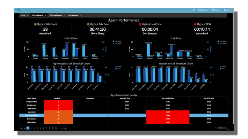Toggle Count series in Bottom 10 legend
This screenshot has height=139, width=248.
[223, 67]
